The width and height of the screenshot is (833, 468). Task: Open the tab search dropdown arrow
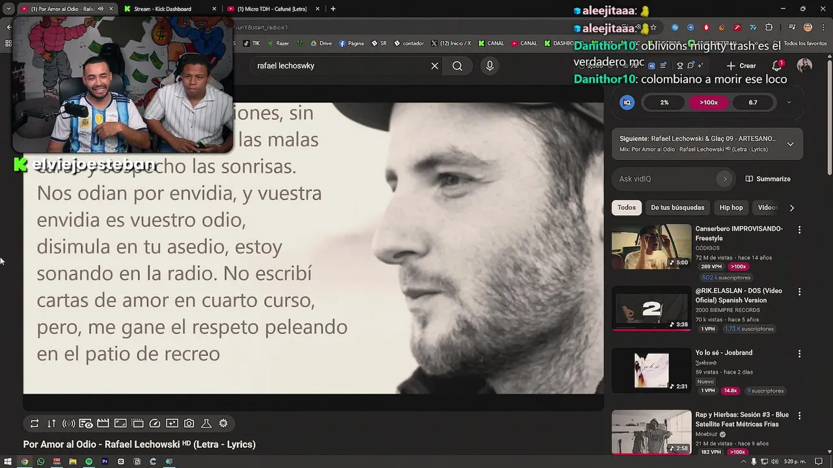pos(8,9)
